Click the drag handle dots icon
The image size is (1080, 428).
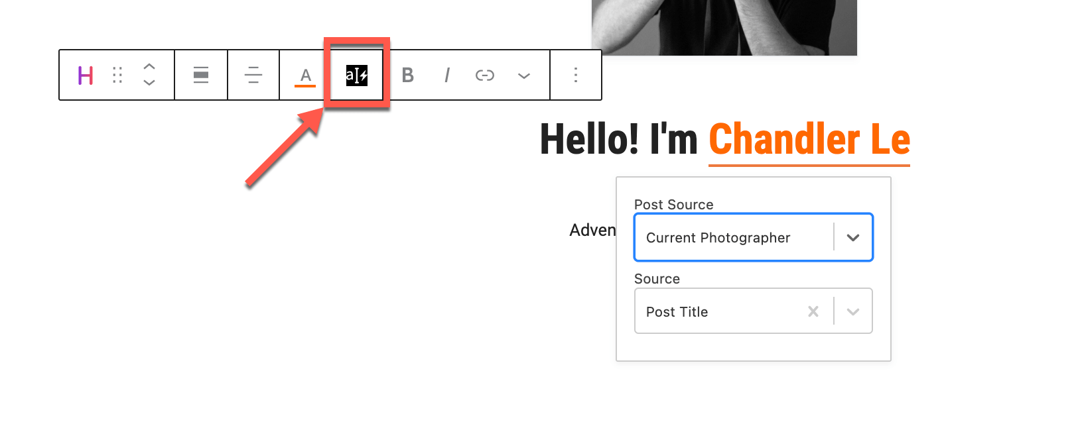pyautogui.click(x=117, y=75)
